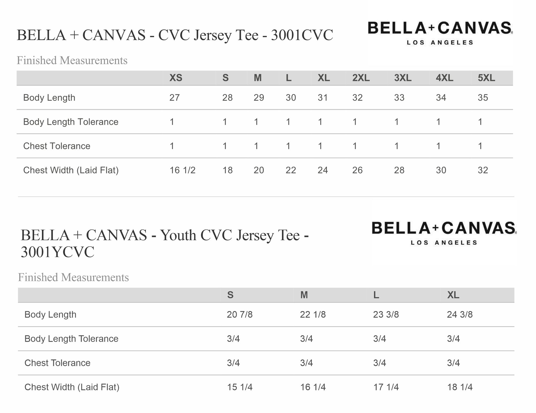Select the 5XL column header
This screenshot has width=536, height=413.
click(486, 78)
